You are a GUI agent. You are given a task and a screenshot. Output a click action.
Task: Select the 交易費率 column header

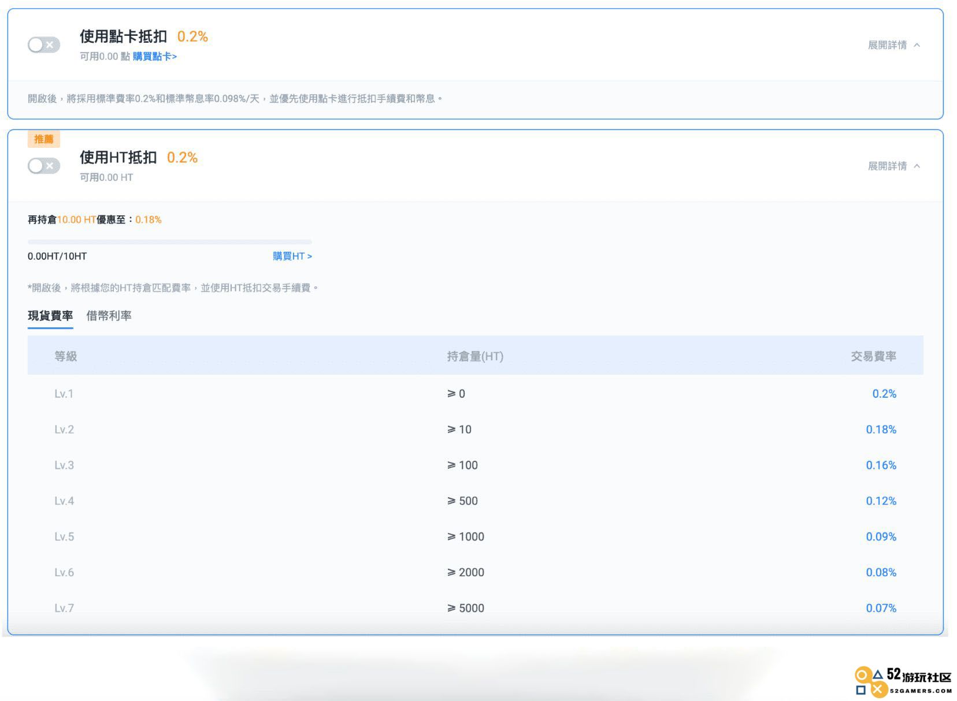[873, 356]
